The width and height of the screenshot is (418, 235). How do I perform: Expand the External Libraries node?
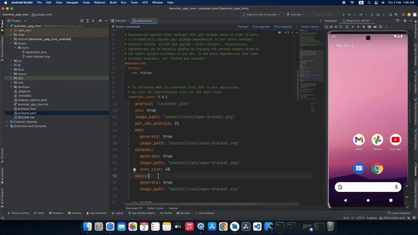pos(7,122)
